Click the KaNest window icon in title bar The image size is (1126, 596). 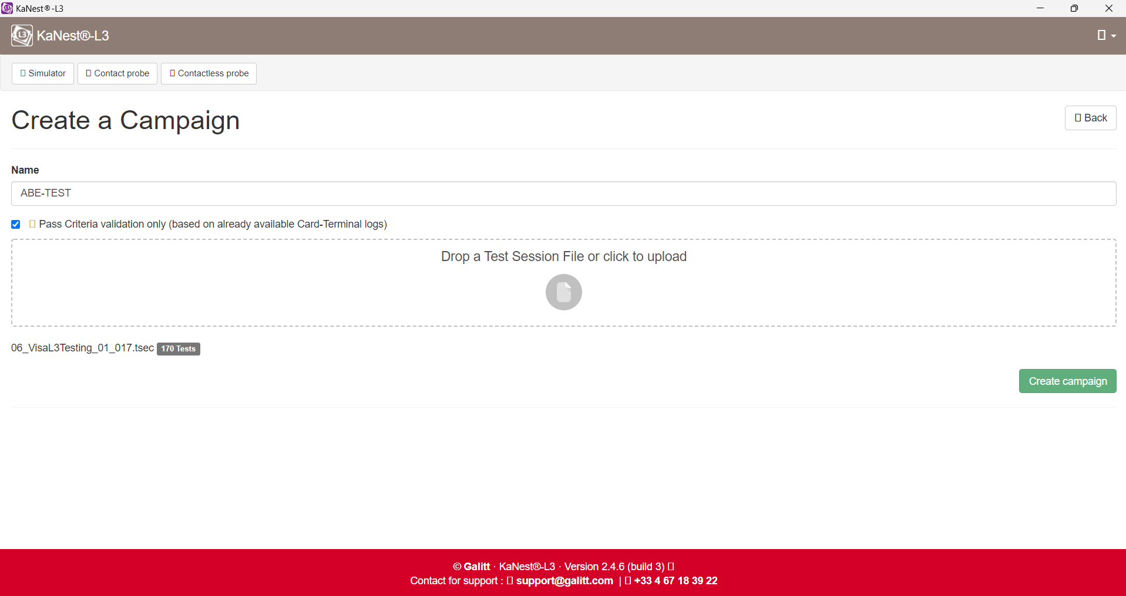click(7, 8)
